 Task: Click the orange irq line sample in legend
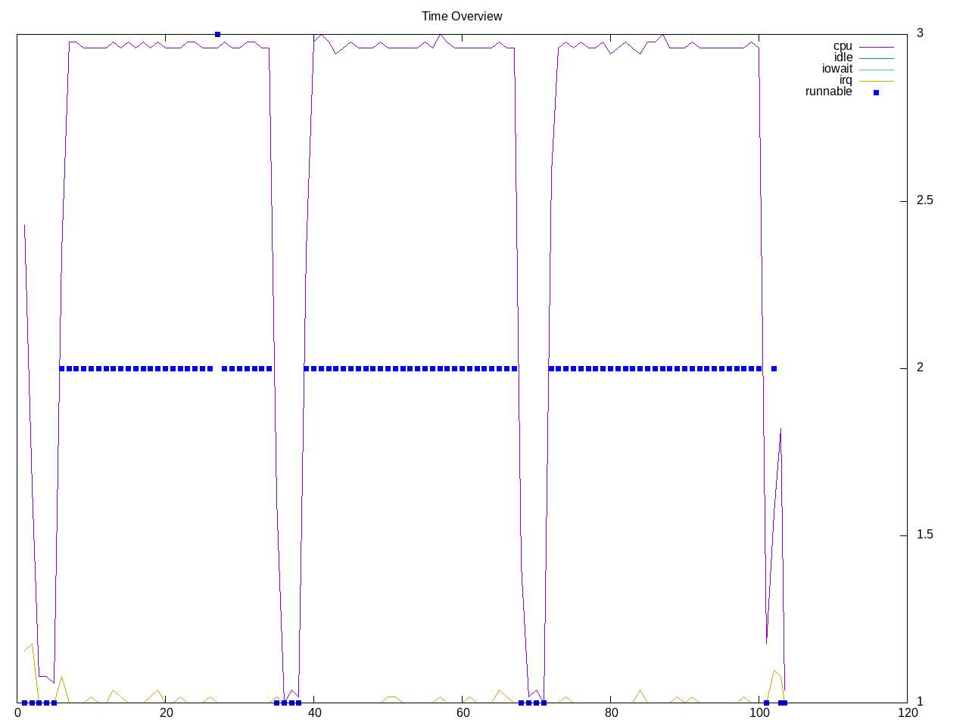[x=876, y=81]
